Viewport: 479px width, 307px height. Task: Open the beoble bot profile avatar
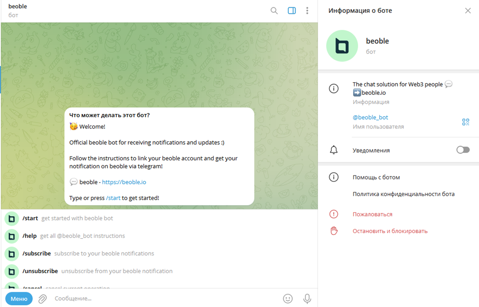click(342, 46)
